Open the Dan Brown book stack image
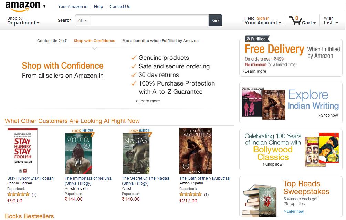The width and height of the screenshot is (346, 220). [x=260, y=201]
